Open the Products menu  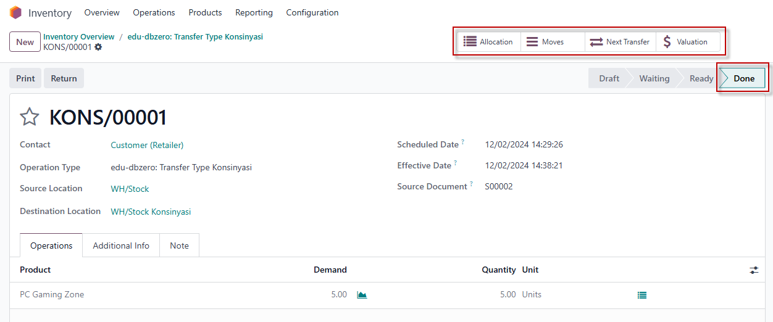tap(205, 12)
